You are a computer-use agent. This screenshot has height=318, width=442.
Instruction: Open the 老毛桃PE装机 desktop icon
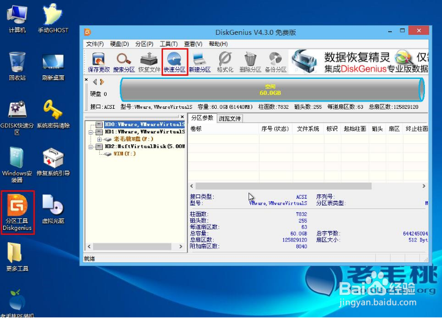(x=17, y=304)
